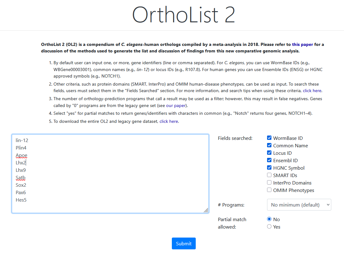Viewport: 344px width, 254px height.
Task: Uncheck the Locus ID field
Action: click(269, 153)
